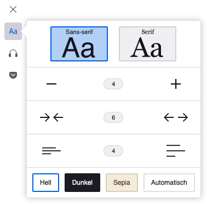Viewport: 207px width, 204px height.
Task: Widen content width with the outward arrows
Action: 176,117
